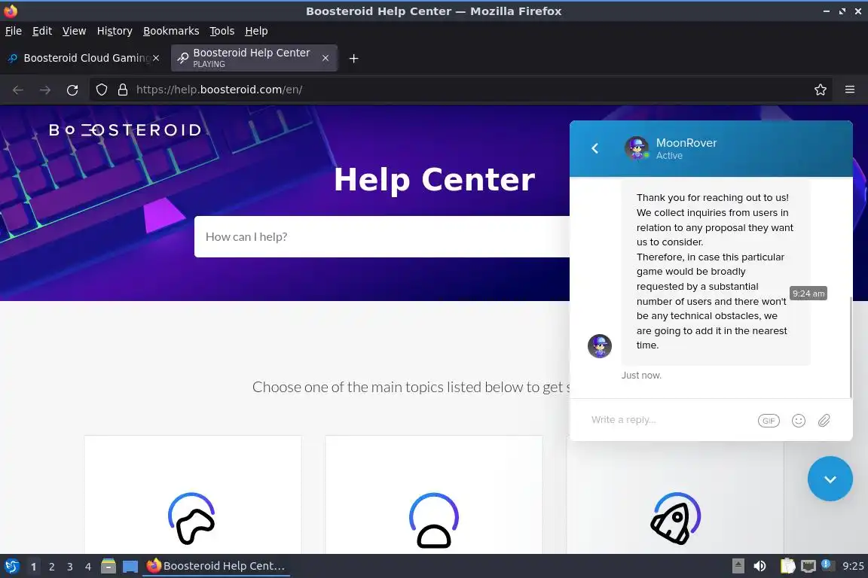This screenshot has width=868, height=578.
Task: Click the notification tray icon
Action: tap(826, 564)
